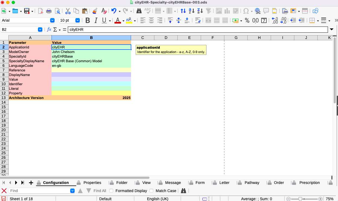Open the Font Name dropdown showing Arial

tap(52, 20)
